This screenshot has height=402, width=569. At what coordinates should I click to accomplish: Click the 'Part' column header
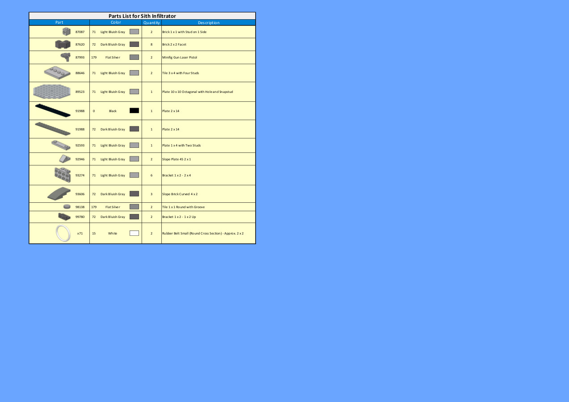tap(59, 22)
